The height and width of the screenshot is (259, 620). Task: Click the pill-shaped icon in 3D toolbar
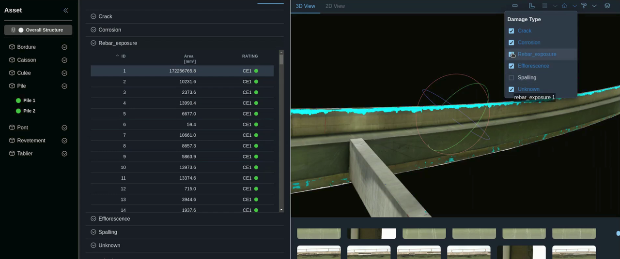(x=515, y=6)
